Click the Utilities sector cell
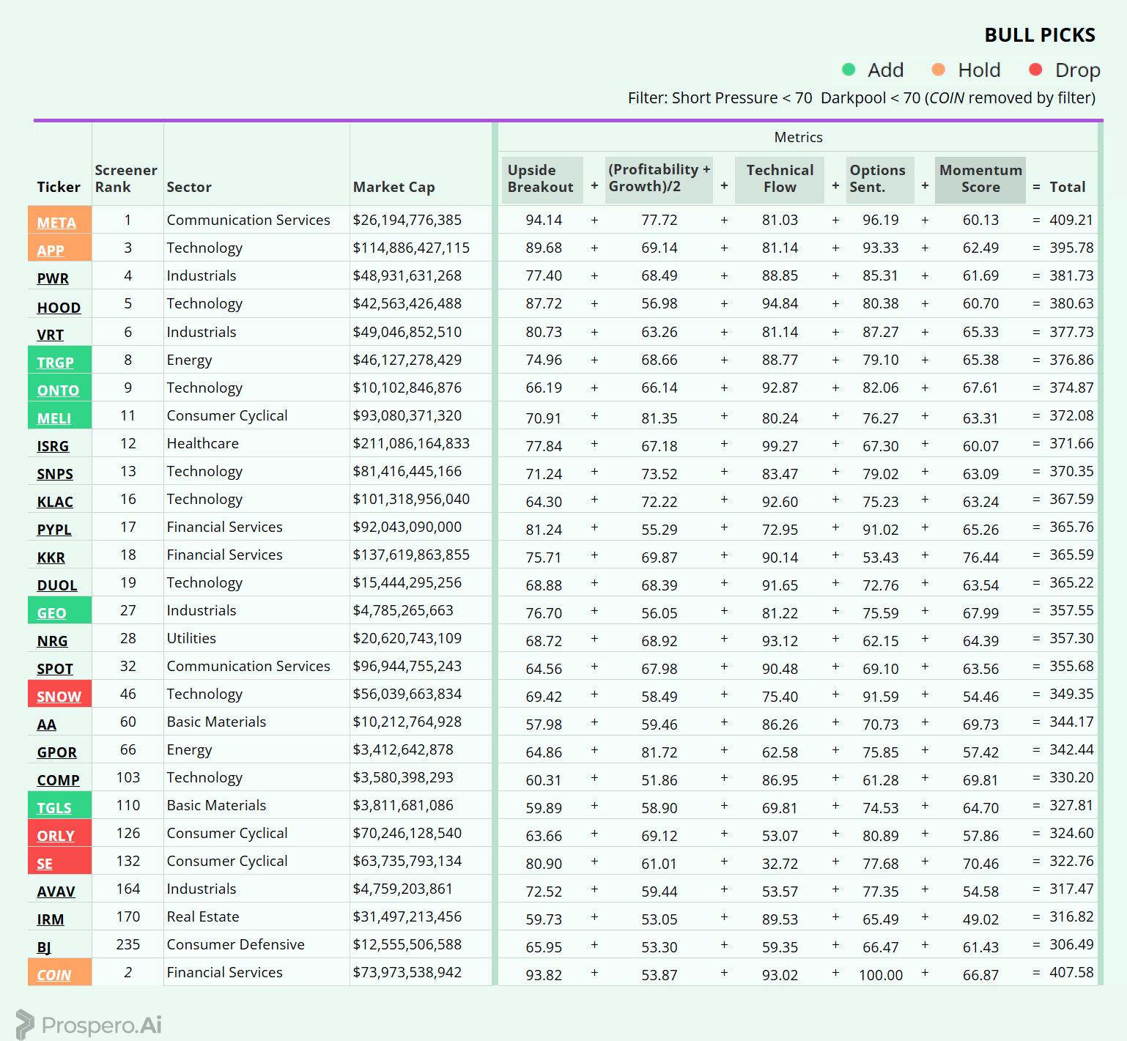Image resolution: width=1127 pixels, height=1041 pixels. [x=191, y=638]
